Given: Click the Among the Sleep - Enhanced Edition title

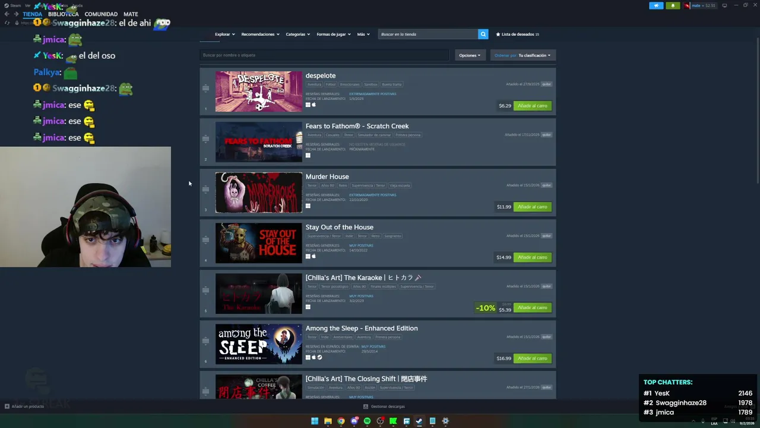Looking at the screenshot, I should tap(362, 328).
